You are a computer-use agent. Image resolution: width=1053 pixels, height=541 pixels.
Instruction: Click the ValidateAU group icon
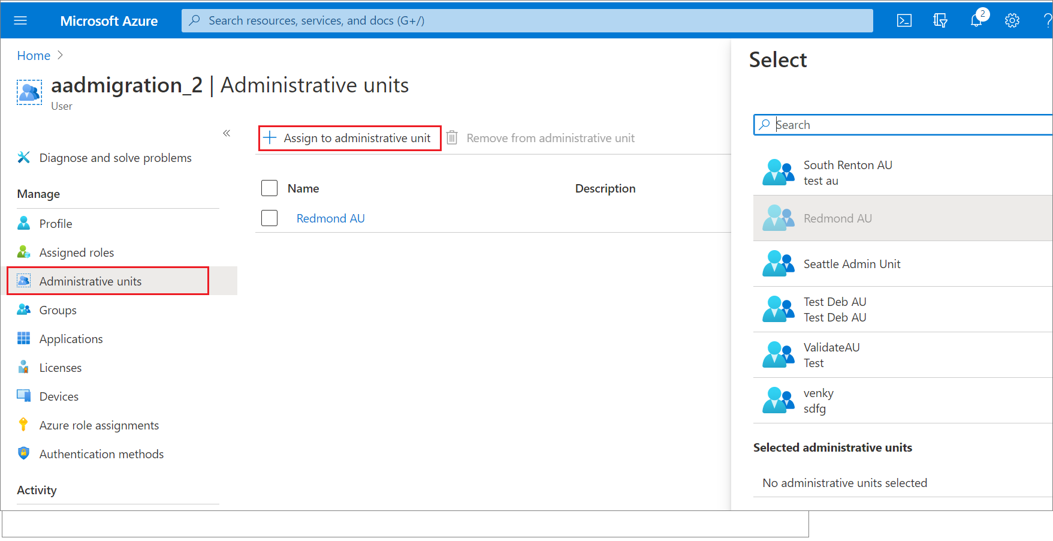coord(779,355)
